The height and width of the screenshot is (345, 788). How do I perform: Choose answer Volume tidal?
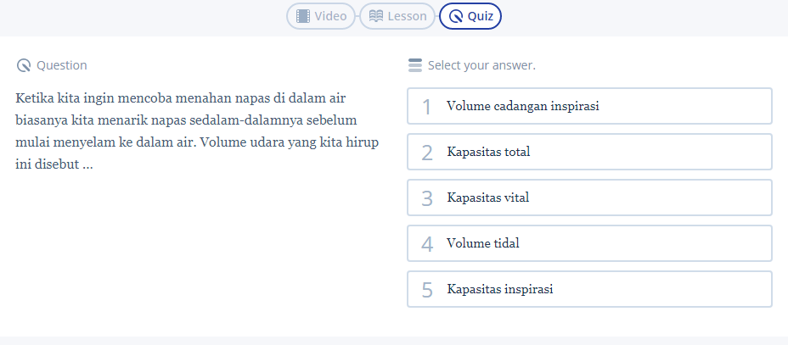(589, 243)
